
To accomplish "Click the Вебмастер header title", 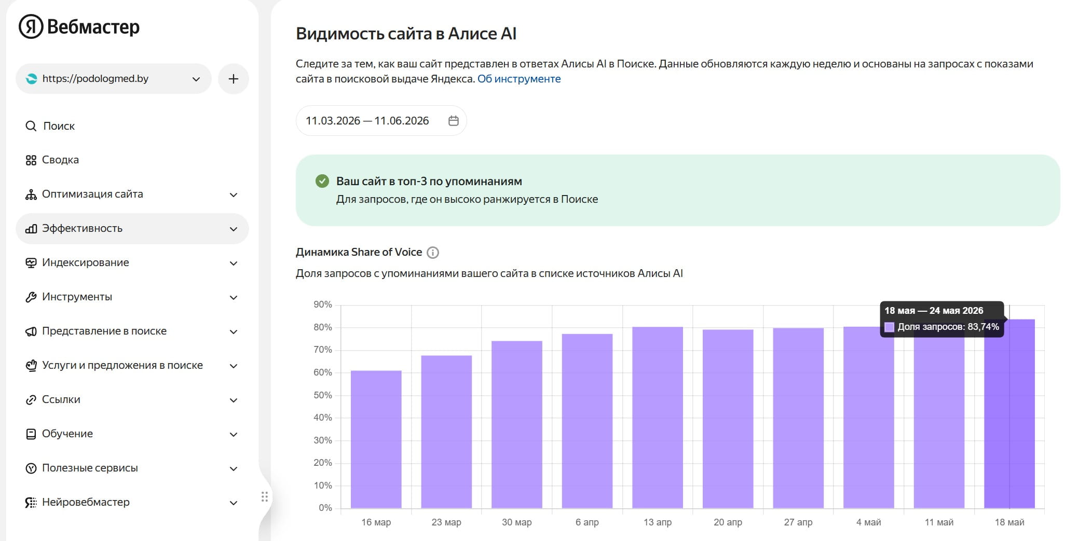I will tap(93, 26).
